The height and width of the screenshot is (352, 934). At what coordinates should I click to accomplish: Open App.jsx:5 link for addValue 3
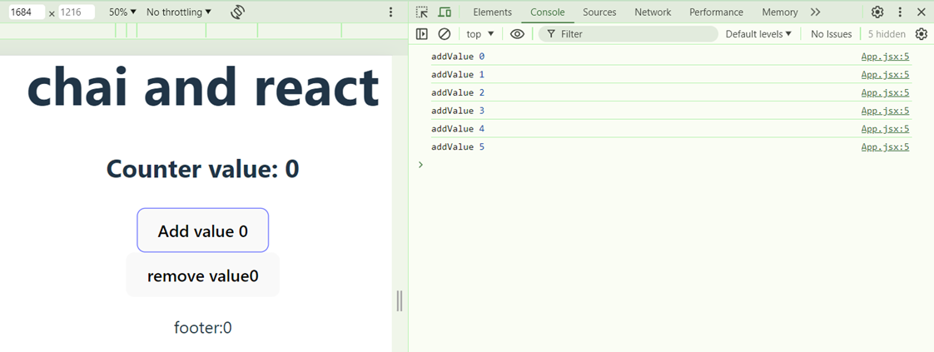coord(885,110)
